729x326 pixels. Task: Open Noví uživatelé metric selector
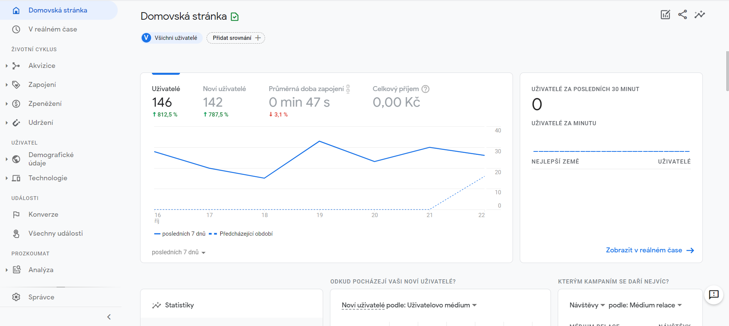tap(363, 305)
